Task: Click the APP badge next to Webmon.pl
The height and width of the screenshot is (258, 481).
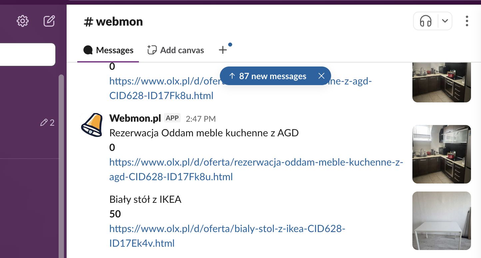Action: [172, 118]
